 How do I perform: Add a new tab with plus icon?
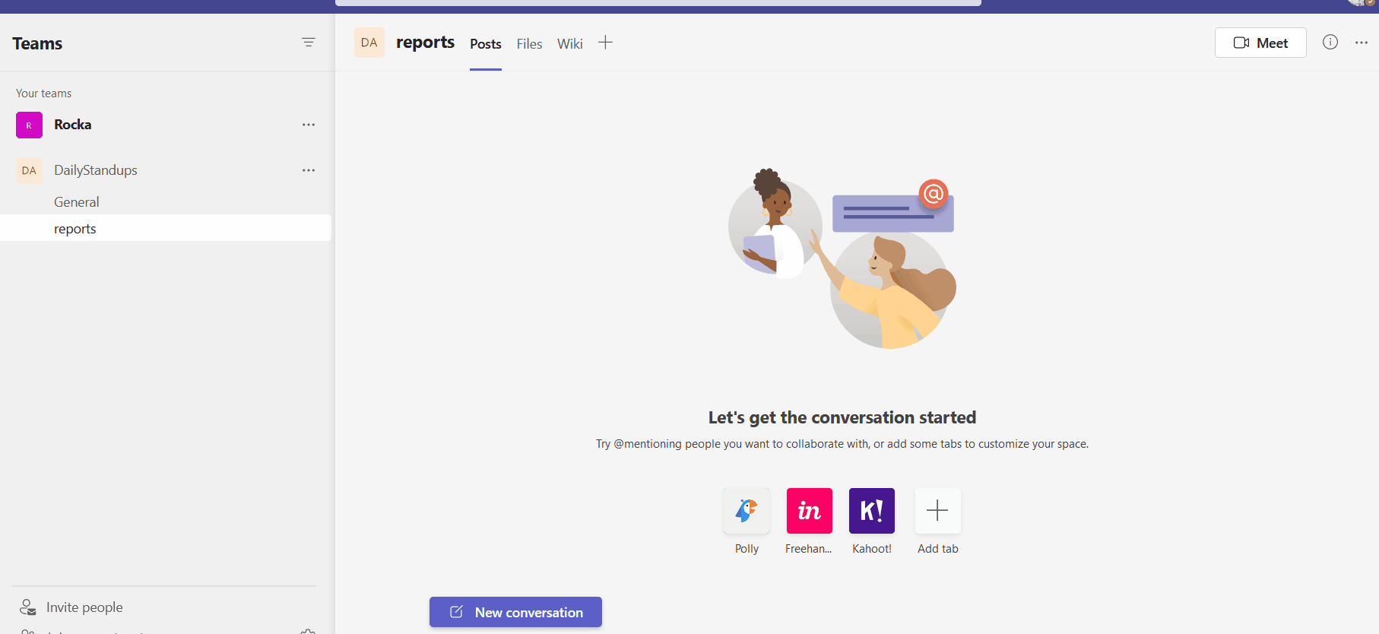click(605, 43)
